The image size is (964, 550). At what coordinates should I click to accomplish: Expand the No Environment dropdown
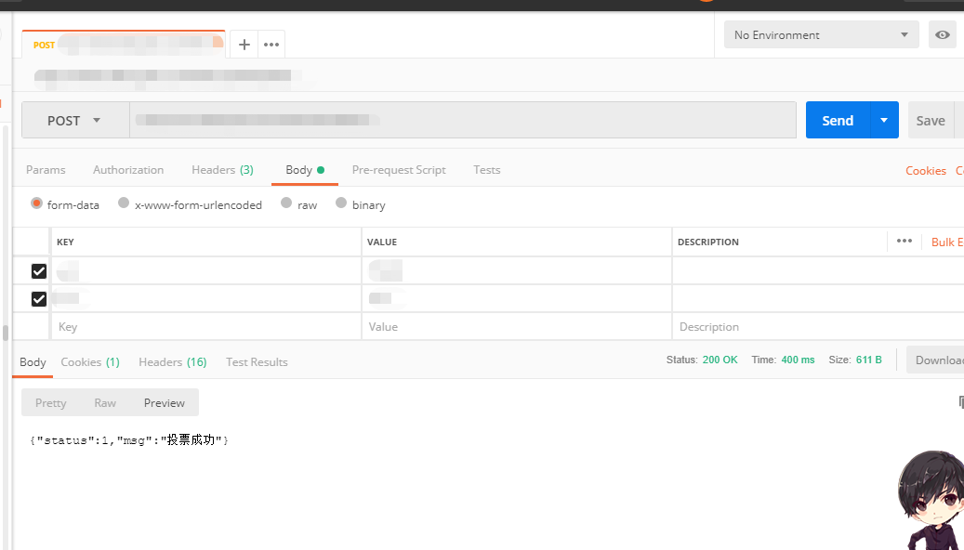[822, 35]
